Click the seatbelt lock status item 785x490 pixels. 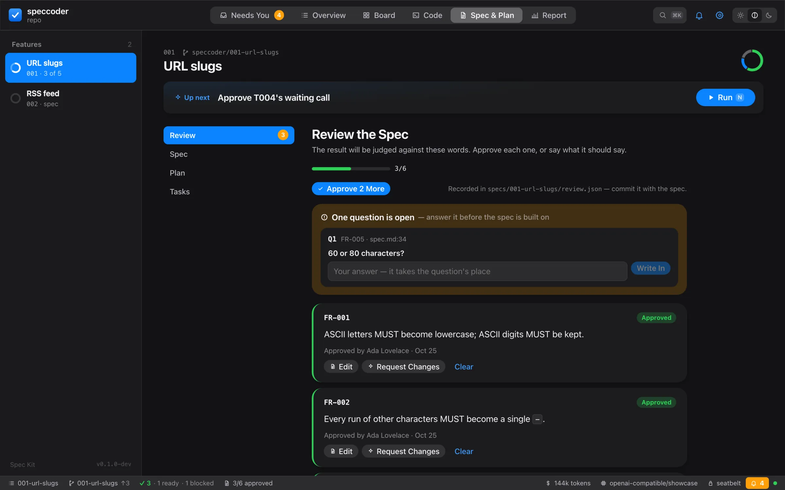[724, 483]
